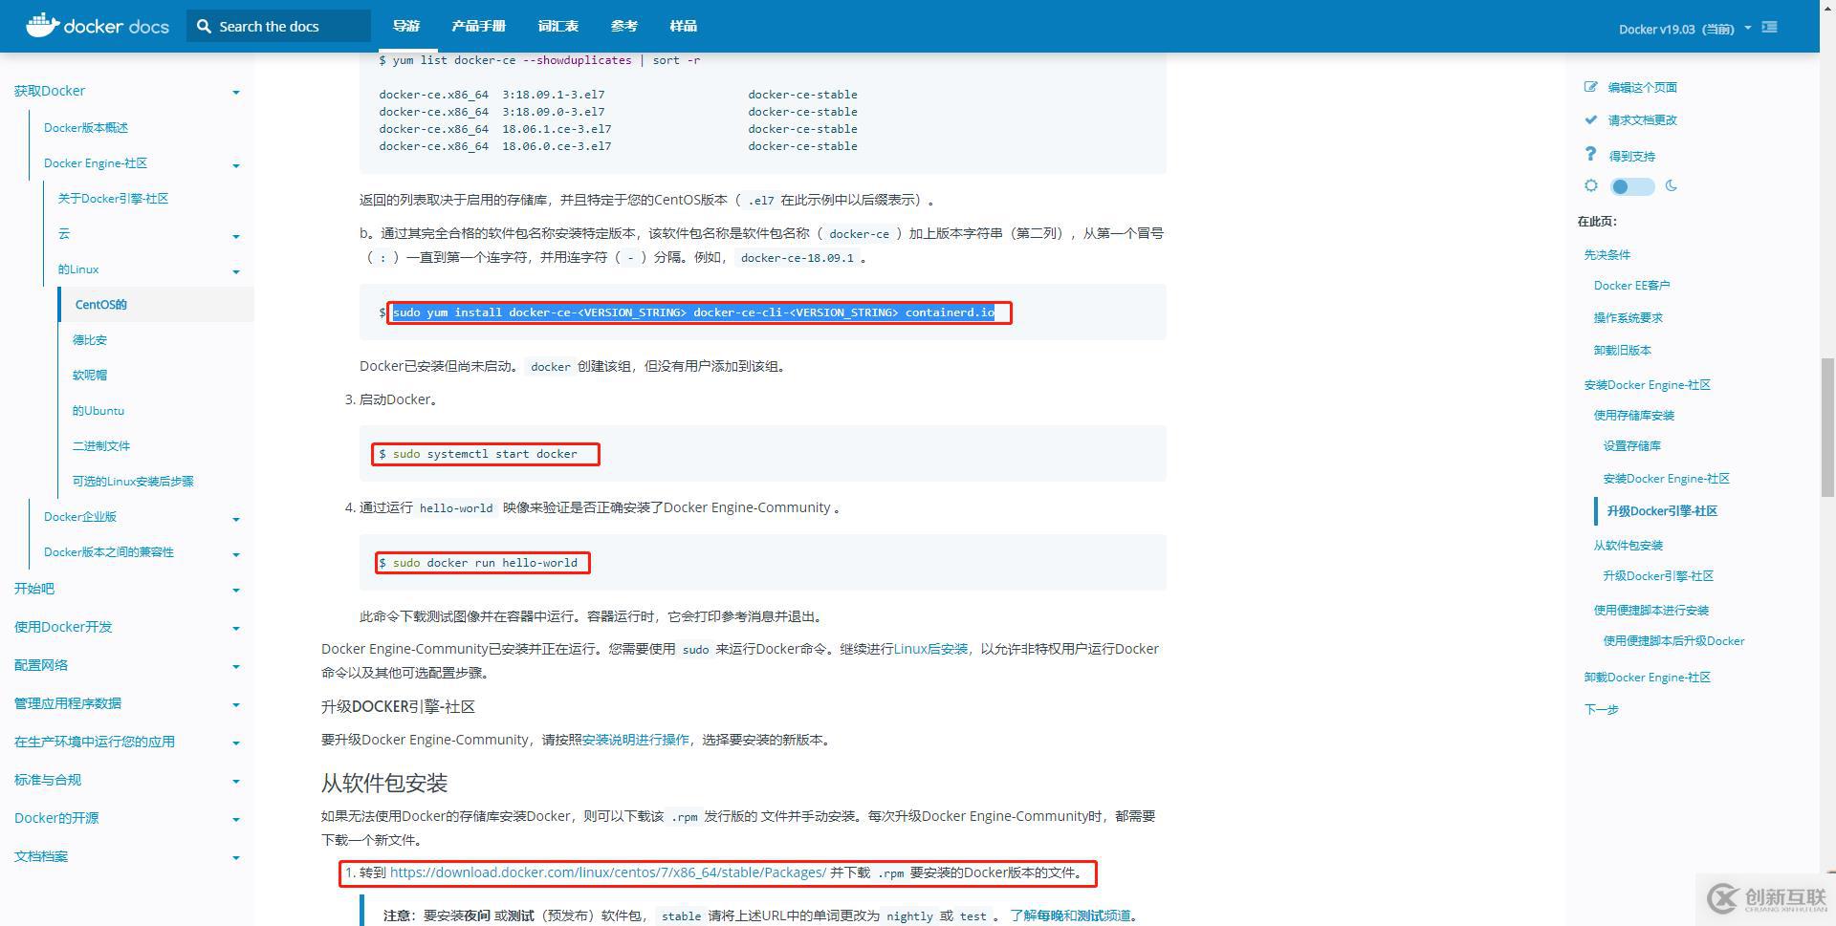Select CentOS的 in the sidebar tree
The image size is (1836, 926).
(x=100, y=304)
